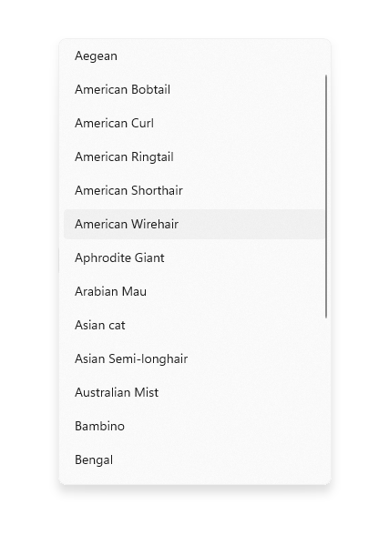The width and height of the screenshot is (389, 535).
Task: Click the vertical scrollbar thumb
Action: pos(326,197)
